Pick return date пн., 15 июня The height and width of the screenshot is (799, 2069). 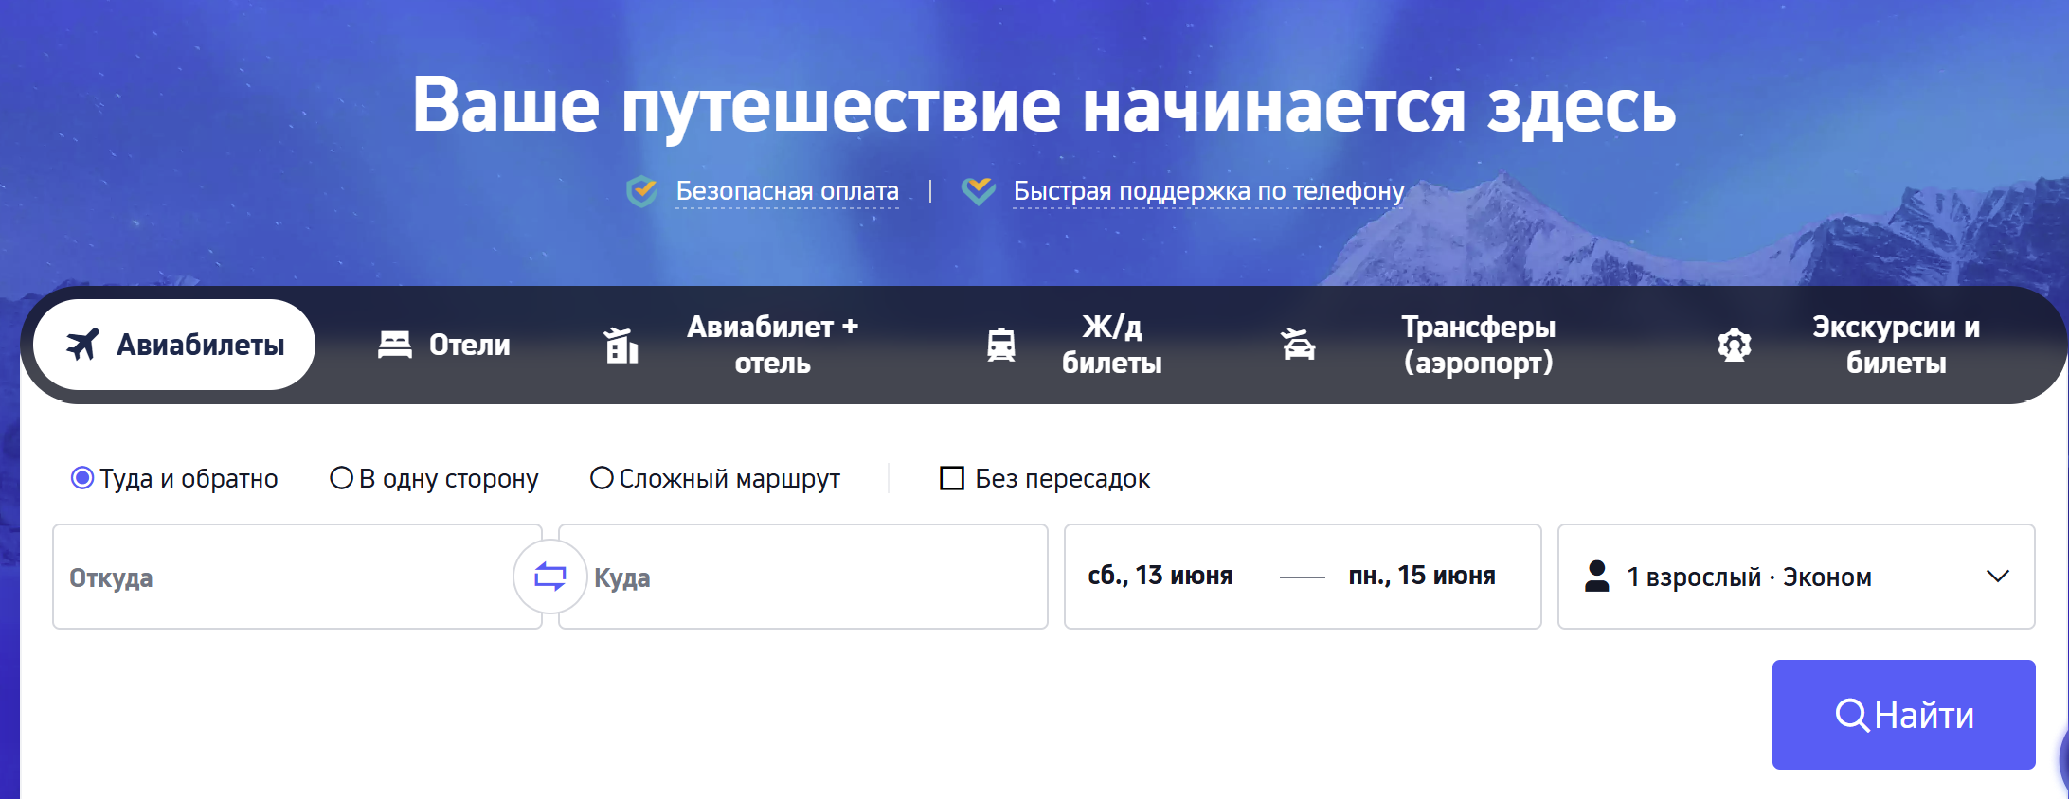[x=1422, y=576]
